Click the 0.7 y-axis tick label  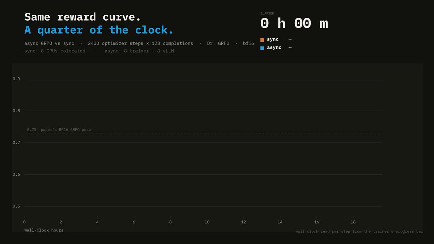point(16,143)
